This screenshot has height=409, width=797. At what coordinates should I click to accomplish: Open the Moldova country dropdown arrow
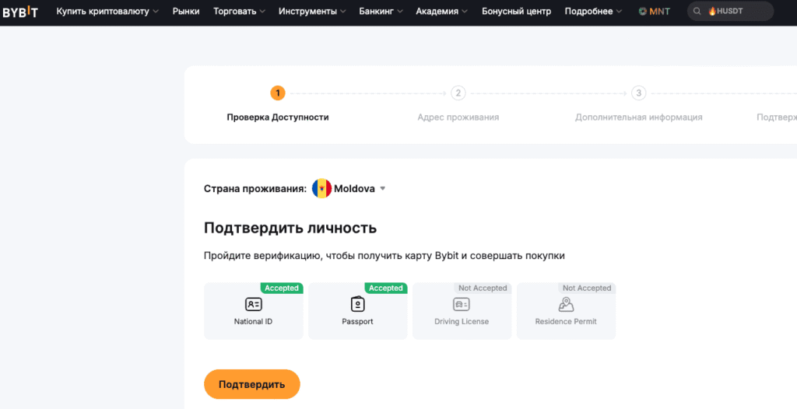[383, 188]
